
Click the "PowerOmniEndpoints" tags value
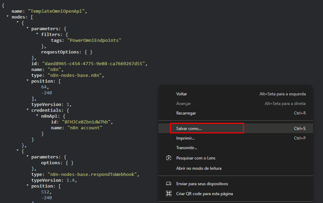tap(94, 40)
